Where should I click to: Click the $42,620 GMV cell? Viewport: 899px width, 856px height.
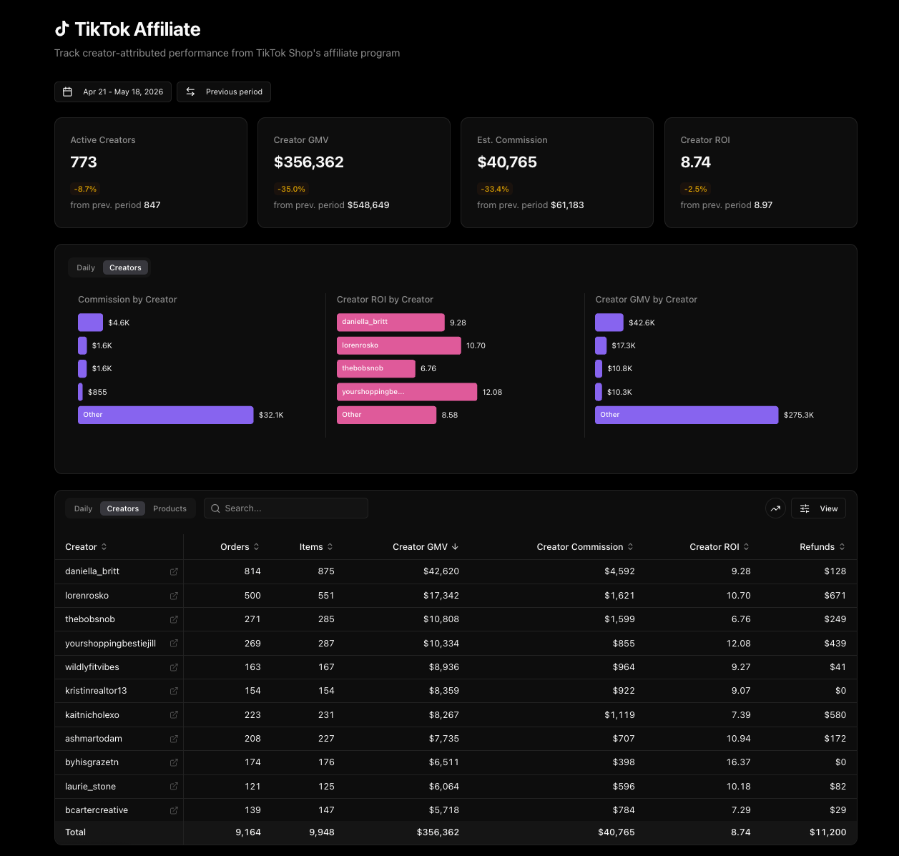point(441,571)
